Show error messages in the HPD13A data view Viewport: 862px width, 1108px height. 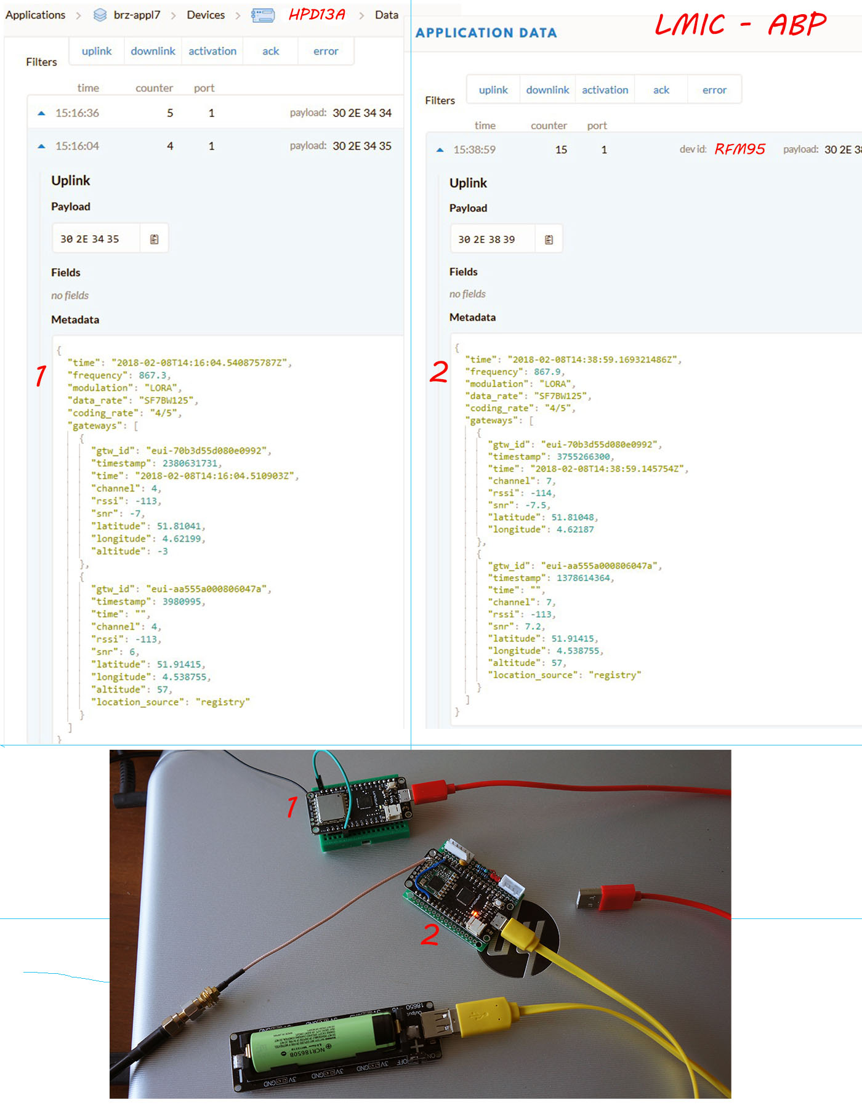(x=326, y=51)
